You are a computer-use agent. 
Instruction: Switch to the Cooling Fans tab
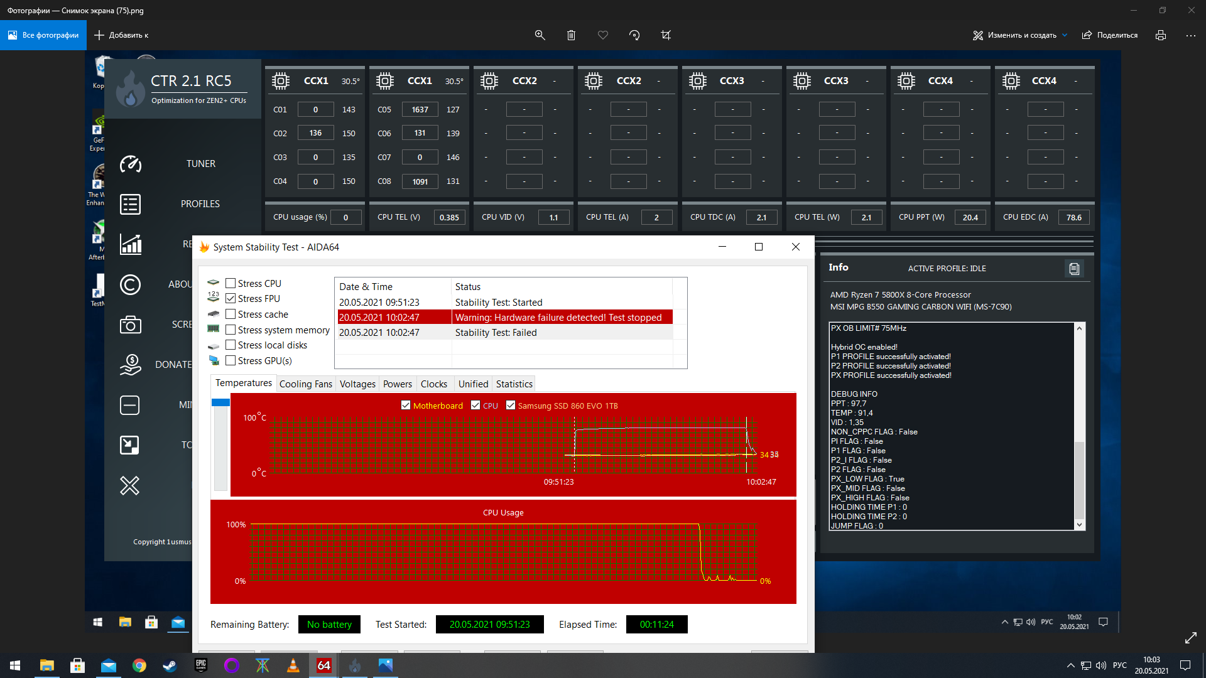tap(305, 384)
